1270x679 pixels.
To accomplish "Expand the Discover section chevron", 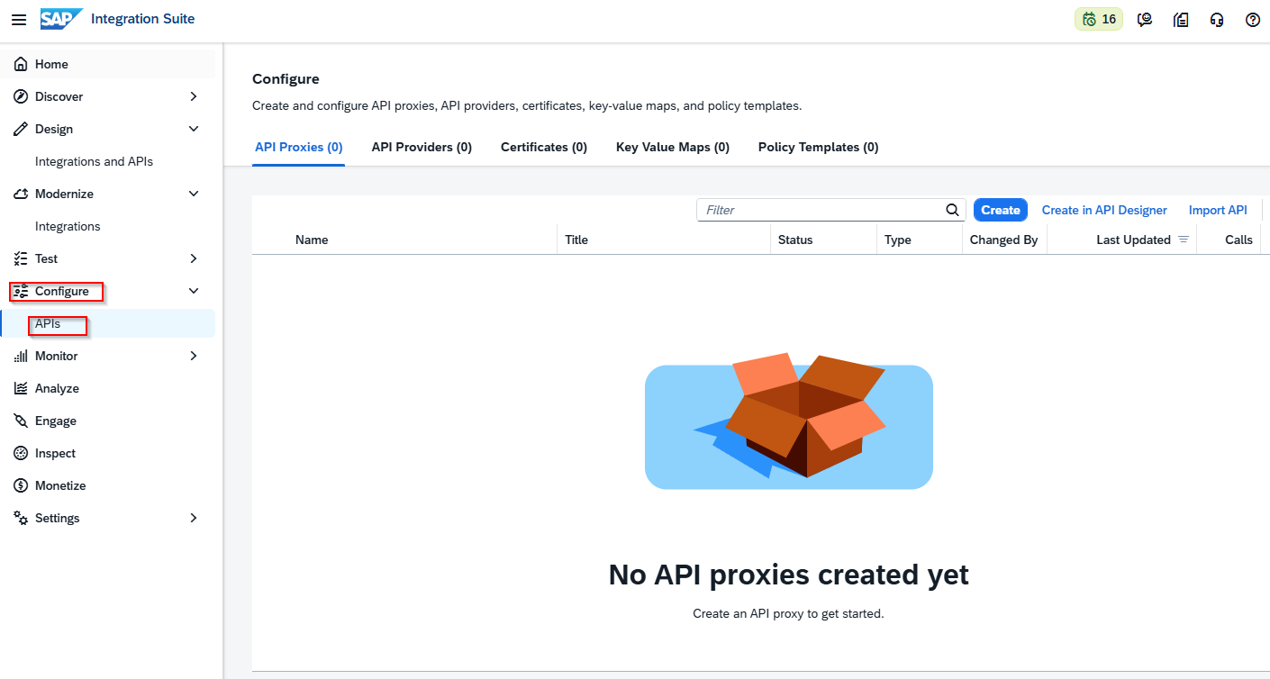I will [x=194, y=96].
